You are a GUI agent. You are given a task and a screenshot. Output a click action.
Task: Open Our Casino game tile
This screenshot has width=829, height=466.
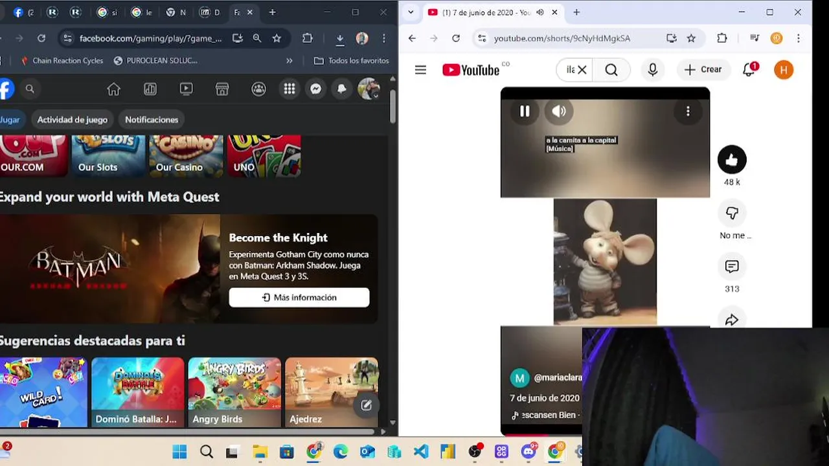point(186,155)
